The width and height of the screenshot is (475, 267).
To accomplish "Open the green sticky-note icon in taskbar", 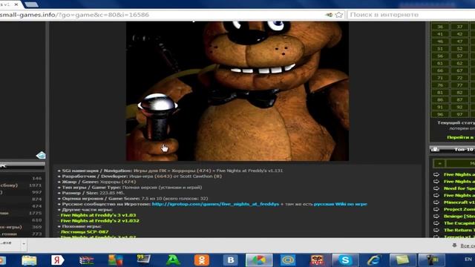I will pos(403,260).
